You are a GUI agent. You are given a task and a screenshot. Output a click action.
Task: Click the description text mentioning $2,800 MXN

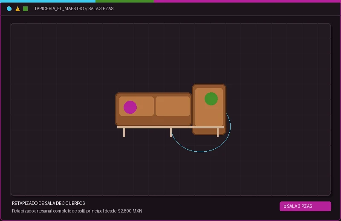tap(77, 211)
